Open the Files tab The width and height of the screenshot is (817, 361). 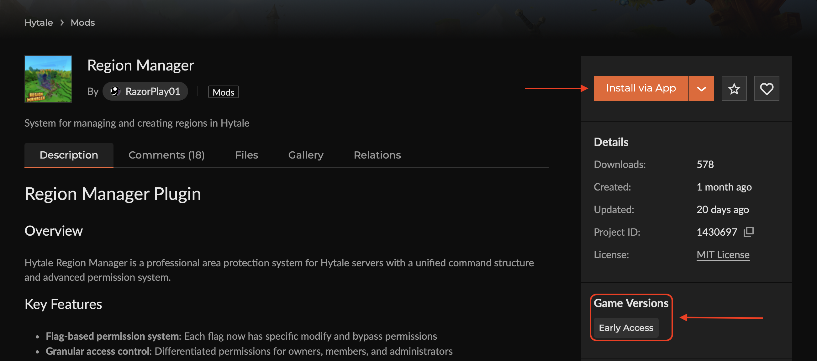246,155
